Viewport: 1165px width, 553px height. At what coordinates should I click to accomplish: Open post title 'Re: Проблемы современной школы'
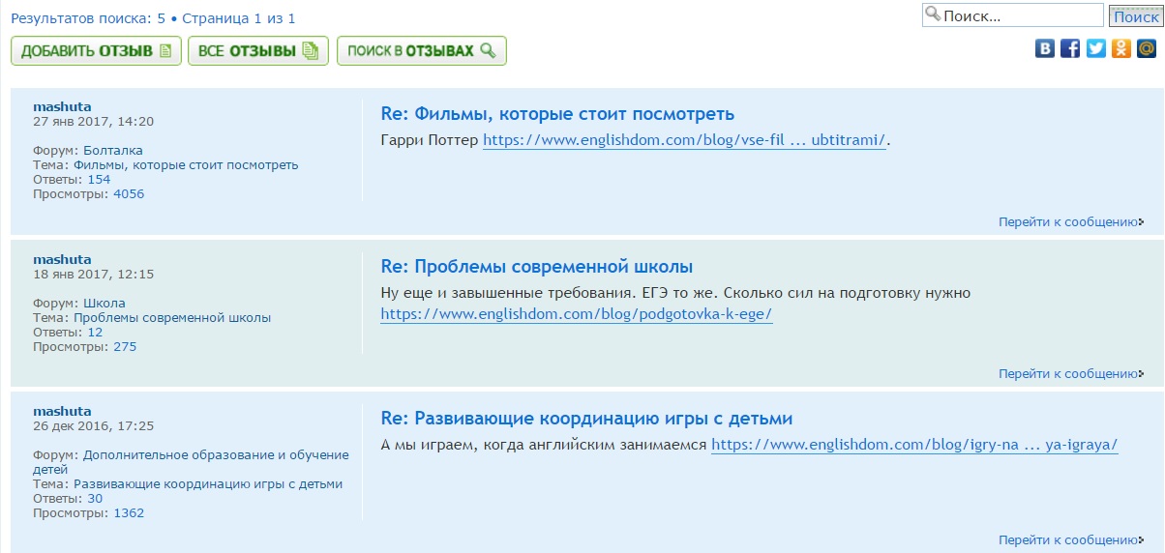537,267
